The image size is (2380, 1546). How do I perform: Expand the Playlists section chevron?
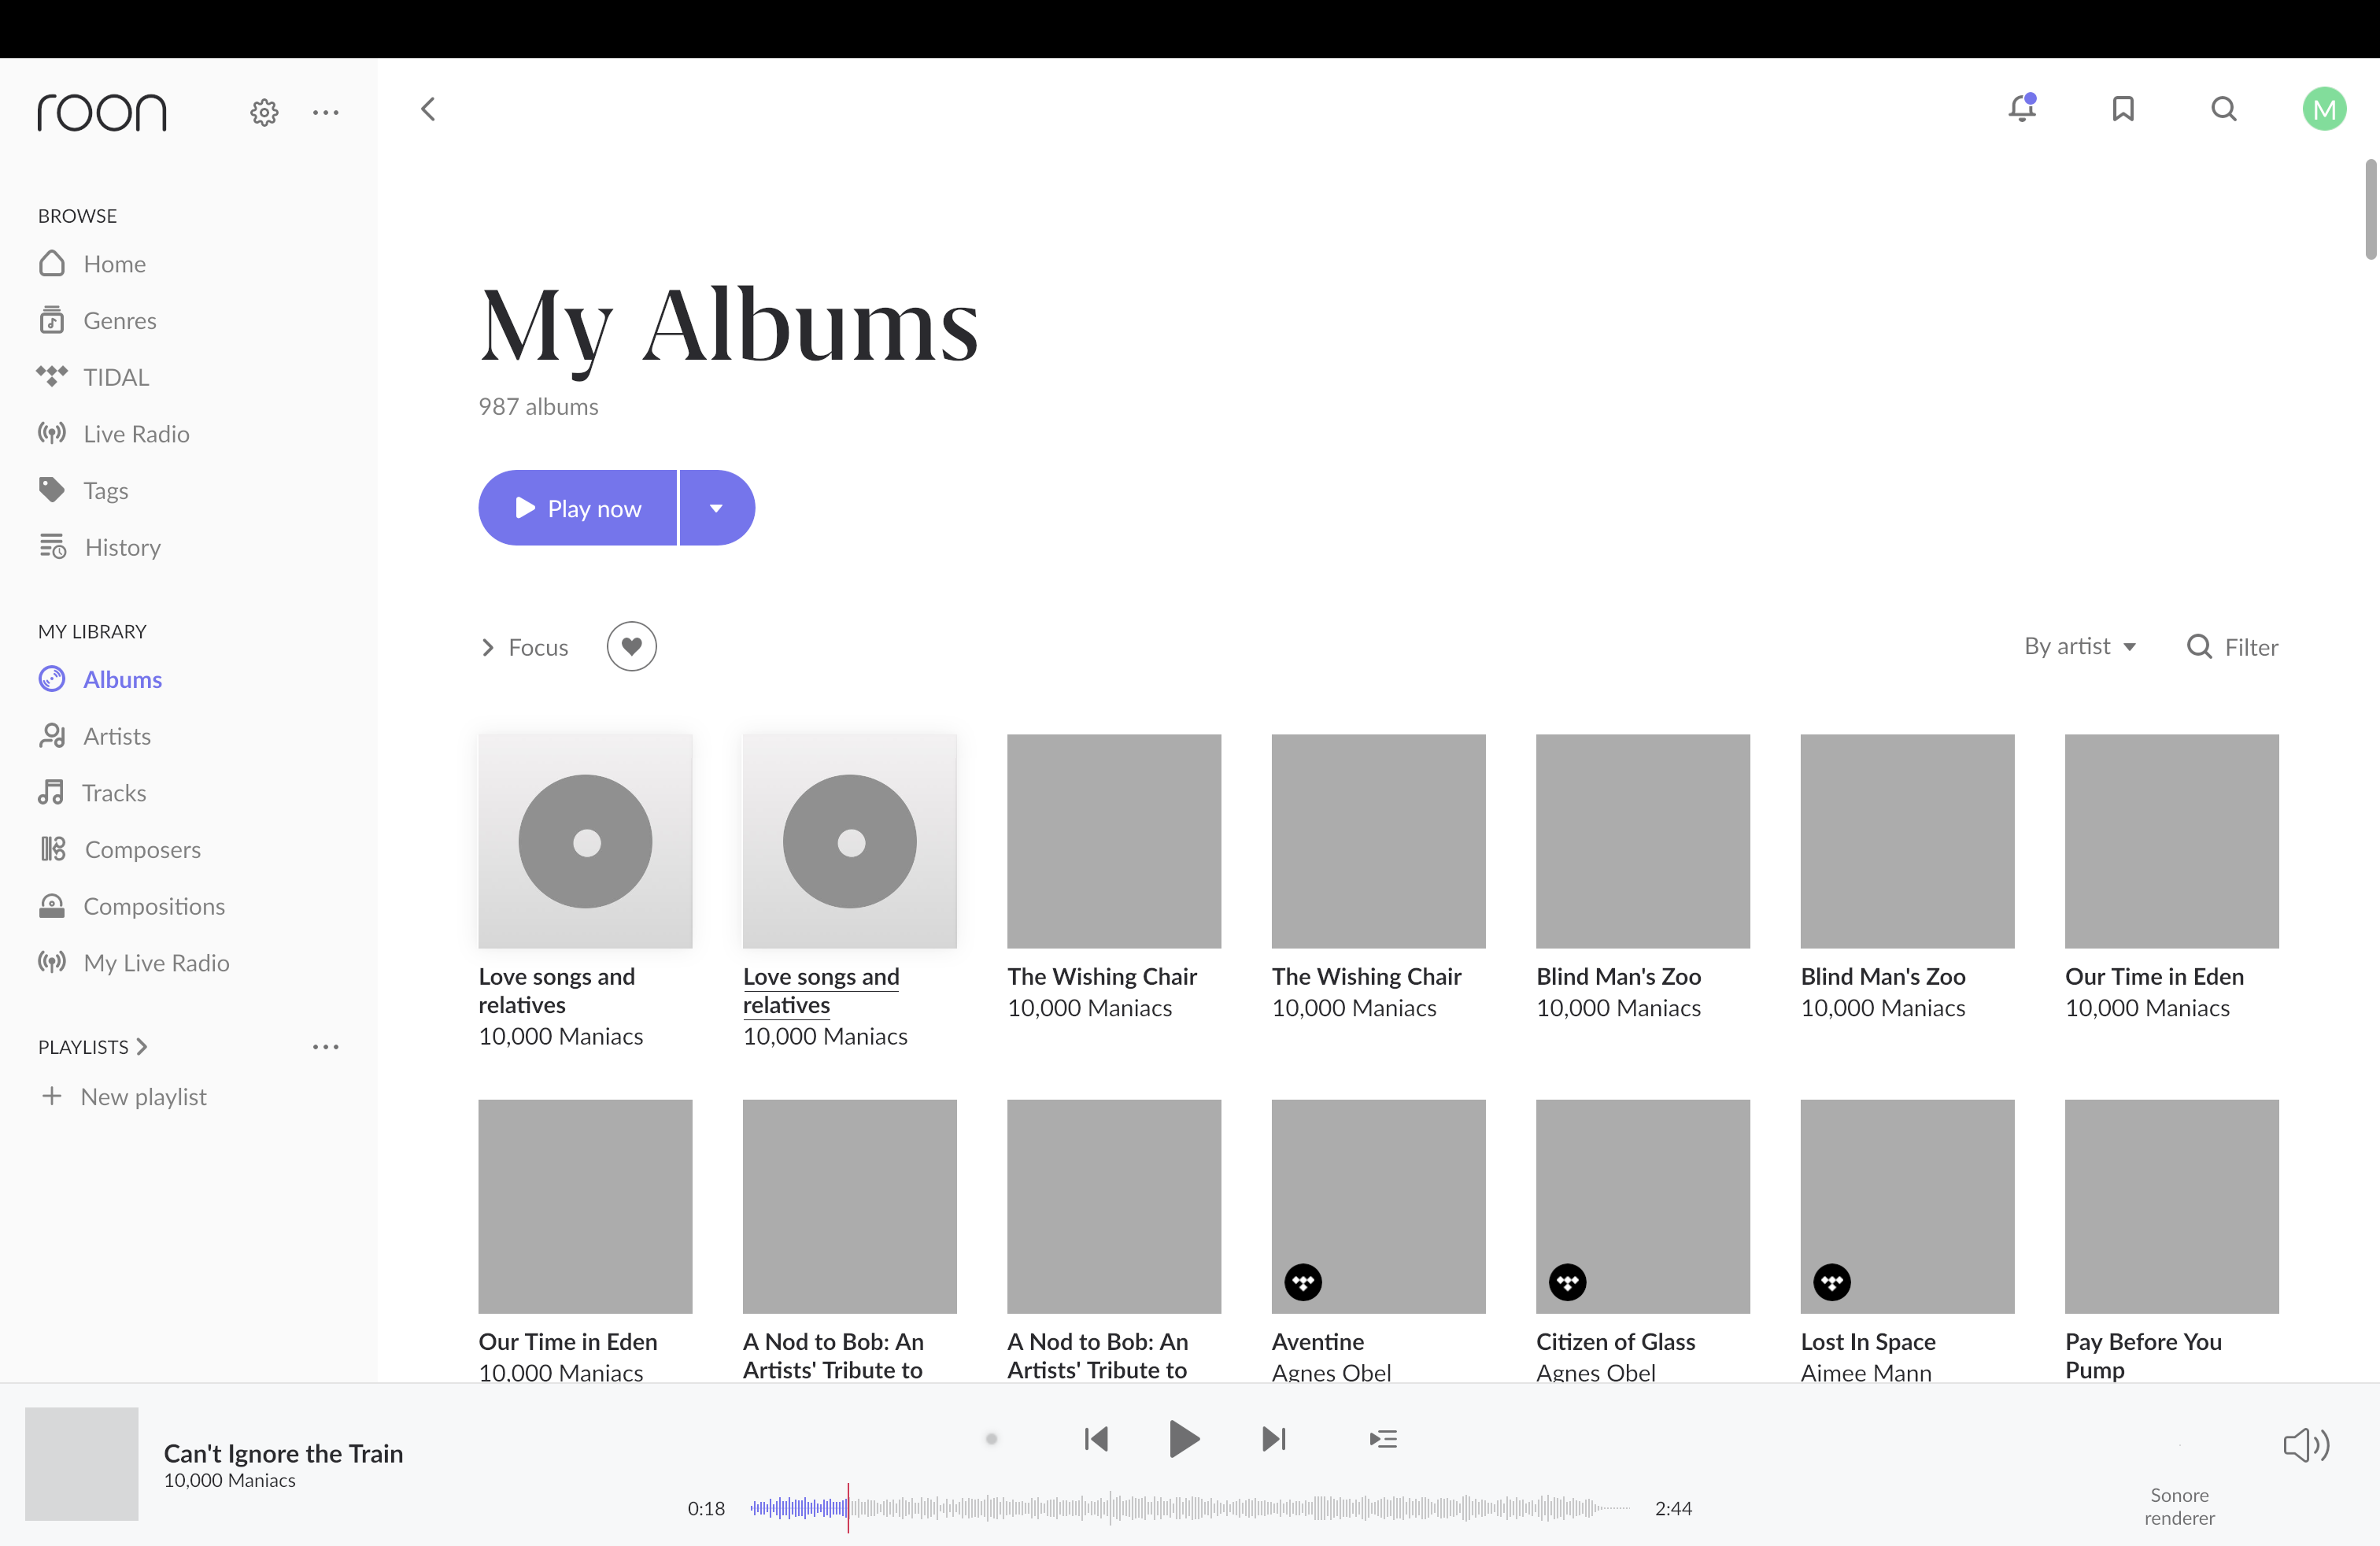click(142, 1047)
